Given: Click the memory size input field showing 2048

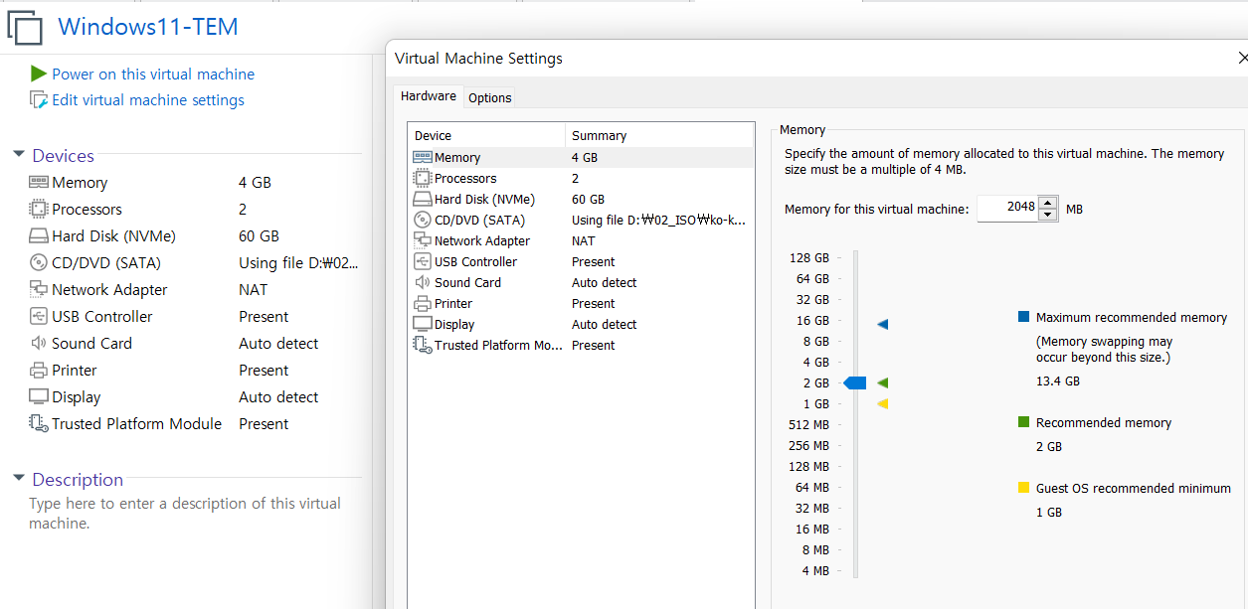Looking at the screenshot, I should tap(1007, 209).
